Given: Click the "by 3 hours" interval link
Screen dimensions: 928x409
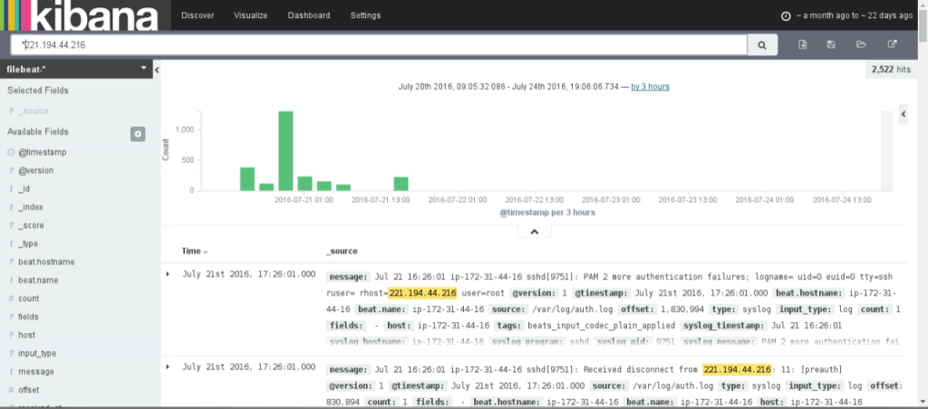Looking at the screenshot, I should pyautogui.click(x=650, y=86).
